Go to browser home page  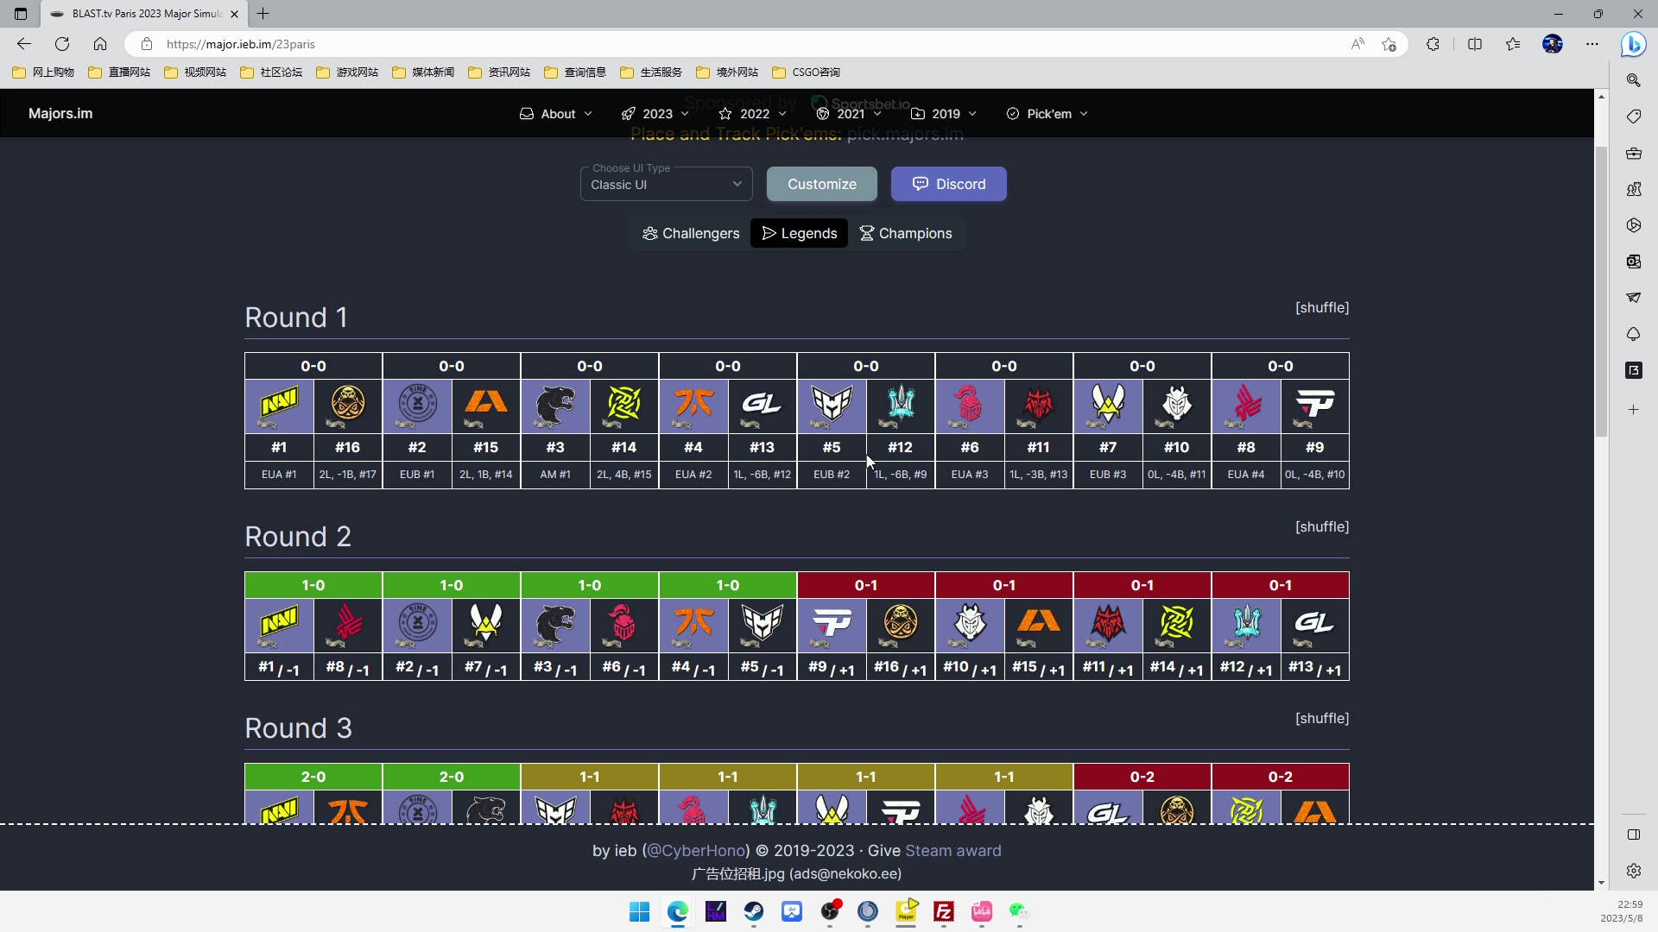pos(100,44)
